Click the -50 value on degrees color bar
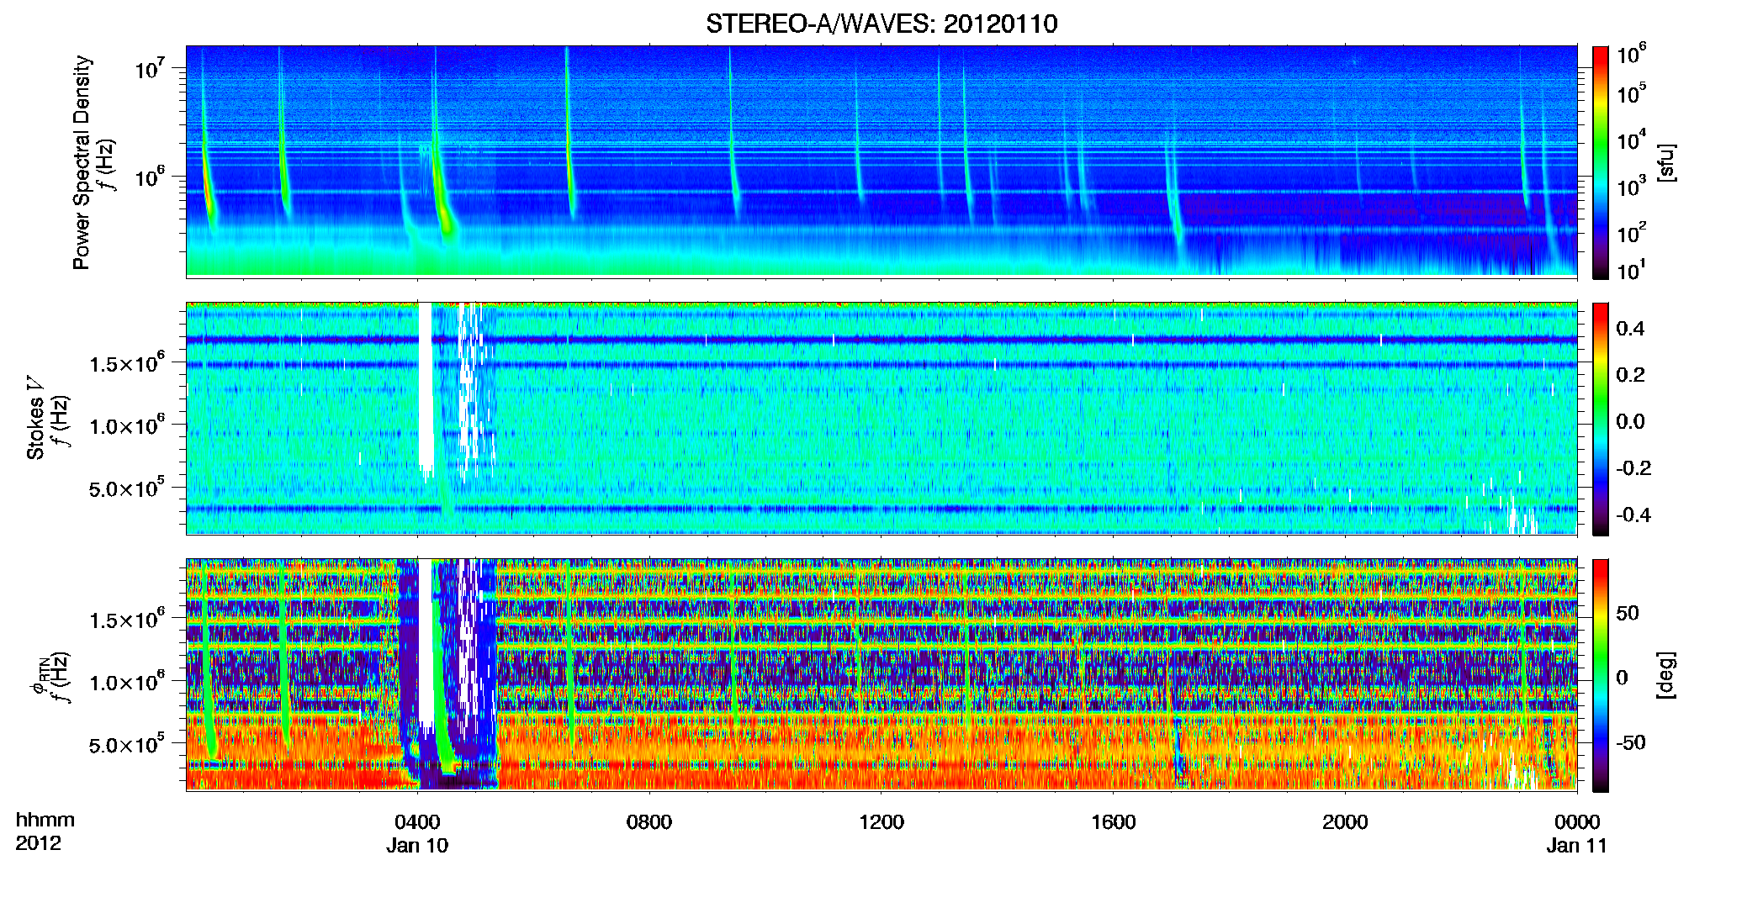Viewport: 1763px width, 908px height. (x=1631, y=742)
